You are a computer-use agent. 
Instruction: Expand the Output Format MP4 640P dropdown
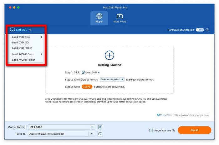click(x=92, y=127)
